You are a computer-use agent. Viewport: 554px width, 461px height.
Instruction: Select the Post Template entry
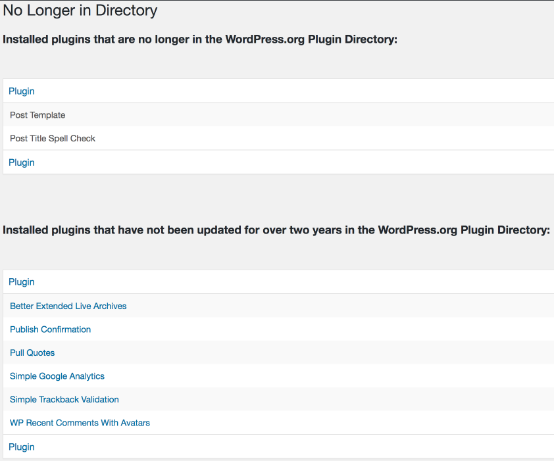38,115
